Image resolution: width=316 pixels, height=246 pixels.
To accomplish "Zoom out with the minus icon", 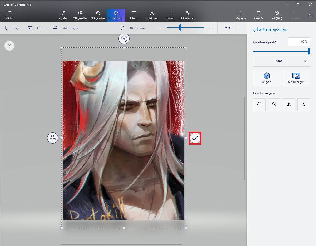I will [159, 28].
